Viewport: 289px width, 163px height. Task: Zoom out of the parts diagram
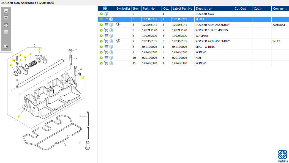pyautogui.click(x=6, y=18)
